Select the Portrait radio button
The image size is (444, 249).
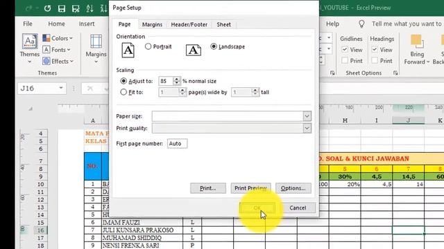pyautogui.click(x=148, y=46)
